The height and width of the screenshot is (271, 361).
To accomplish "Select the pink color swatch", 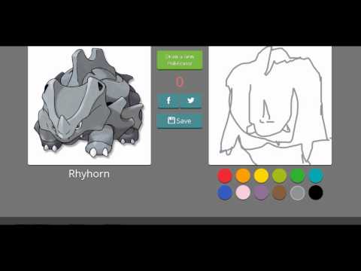I will click(243, 193).
